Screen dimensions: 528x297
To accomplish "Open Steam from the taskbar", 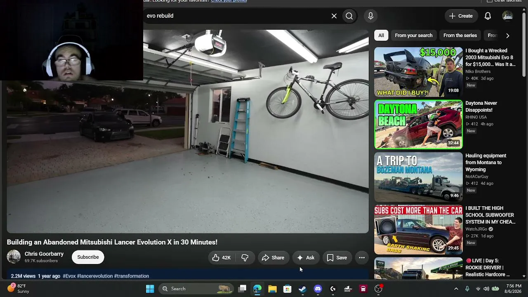I will [x=303, y=289].
